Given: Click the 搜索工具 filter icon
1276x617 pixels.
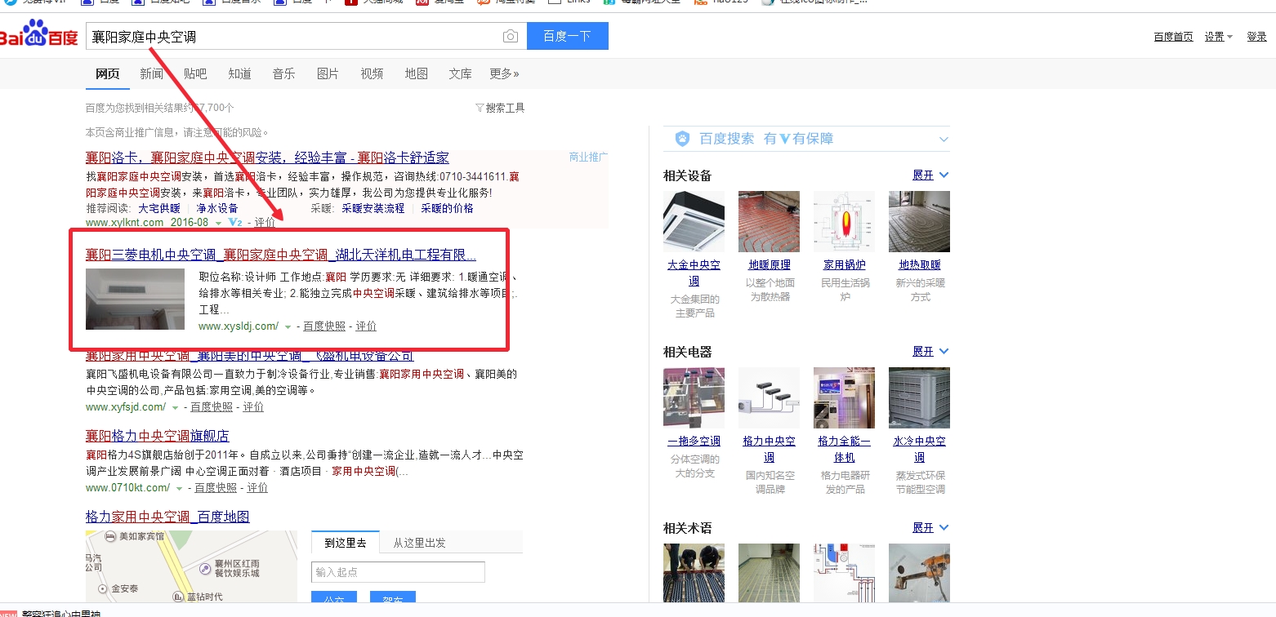Looking at the screenshot, I should click(x=480, y=108).
